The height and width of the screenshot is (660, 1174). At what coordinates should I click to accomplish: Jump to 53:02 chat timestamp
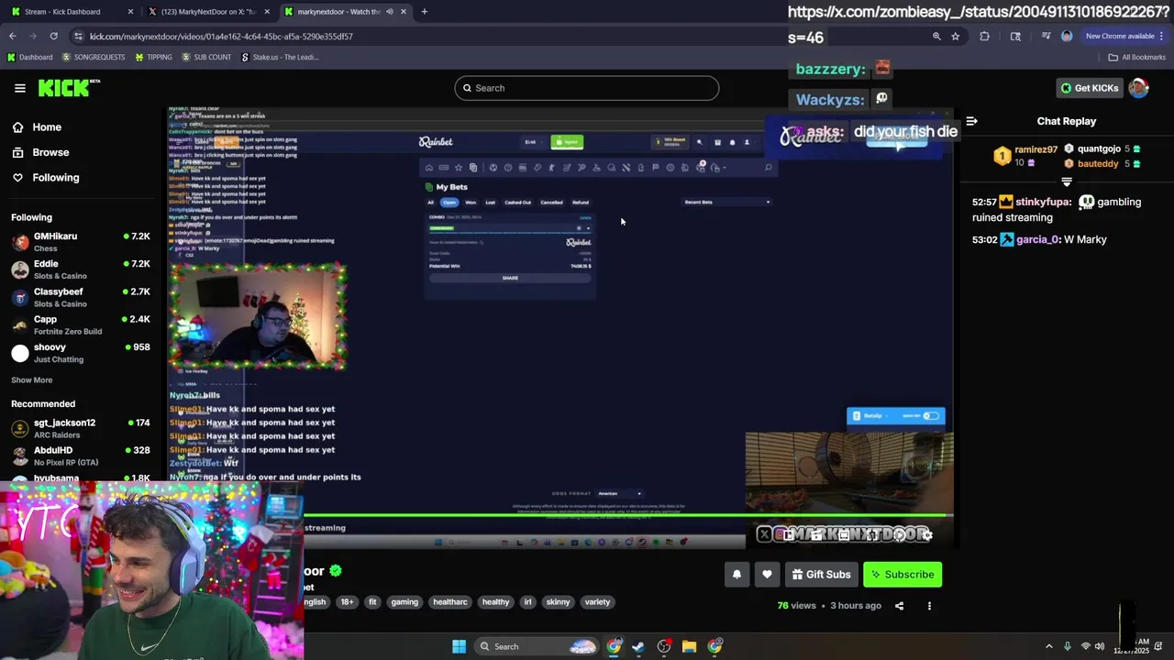pos(984,239)
